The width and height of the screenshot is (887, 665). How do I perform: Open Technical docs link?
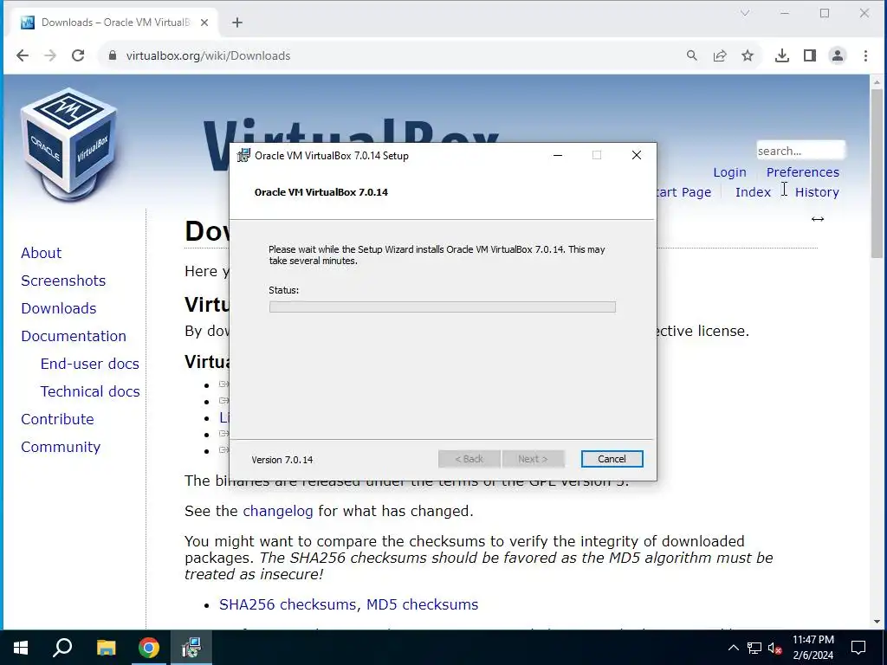coord(90,391)
